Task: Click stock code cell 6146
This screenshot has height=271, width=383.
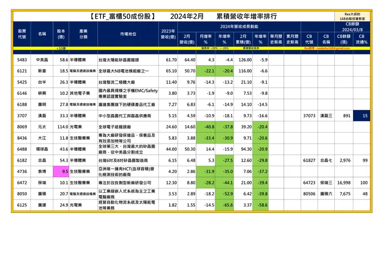Action: pos(22,93)
